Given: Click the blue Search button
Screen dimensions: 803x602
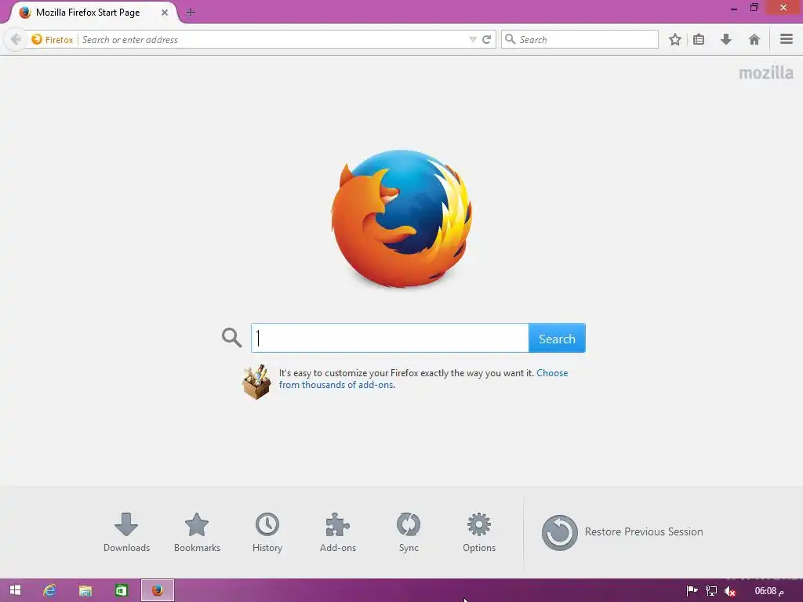Looking at the screenshot, I should tap(557, 338).
